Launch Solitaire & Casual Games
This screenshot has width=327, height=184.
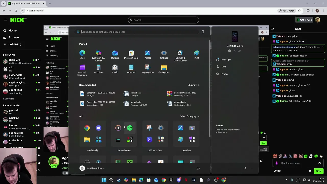[180, 56]
